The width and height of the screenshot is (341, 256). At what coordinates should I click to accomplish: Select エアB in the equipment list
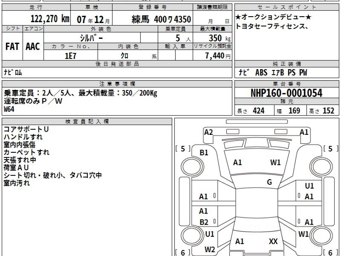click(x=277, y=73)
